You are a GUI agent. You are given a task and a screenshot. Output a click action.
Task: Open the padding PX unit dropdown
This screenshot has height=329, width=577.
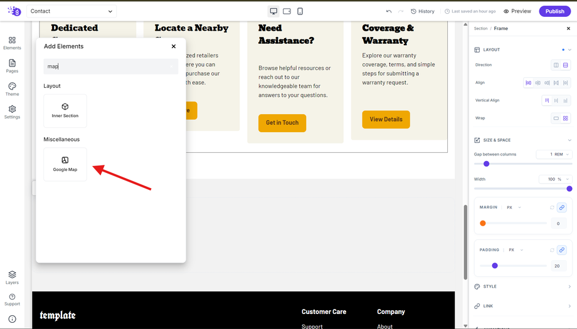coord(516,250)
